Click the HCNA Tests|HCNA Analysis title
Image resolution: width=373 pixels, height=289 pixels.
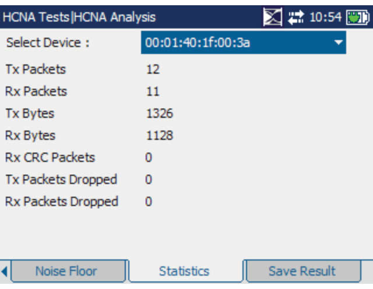tap(79, 17)
